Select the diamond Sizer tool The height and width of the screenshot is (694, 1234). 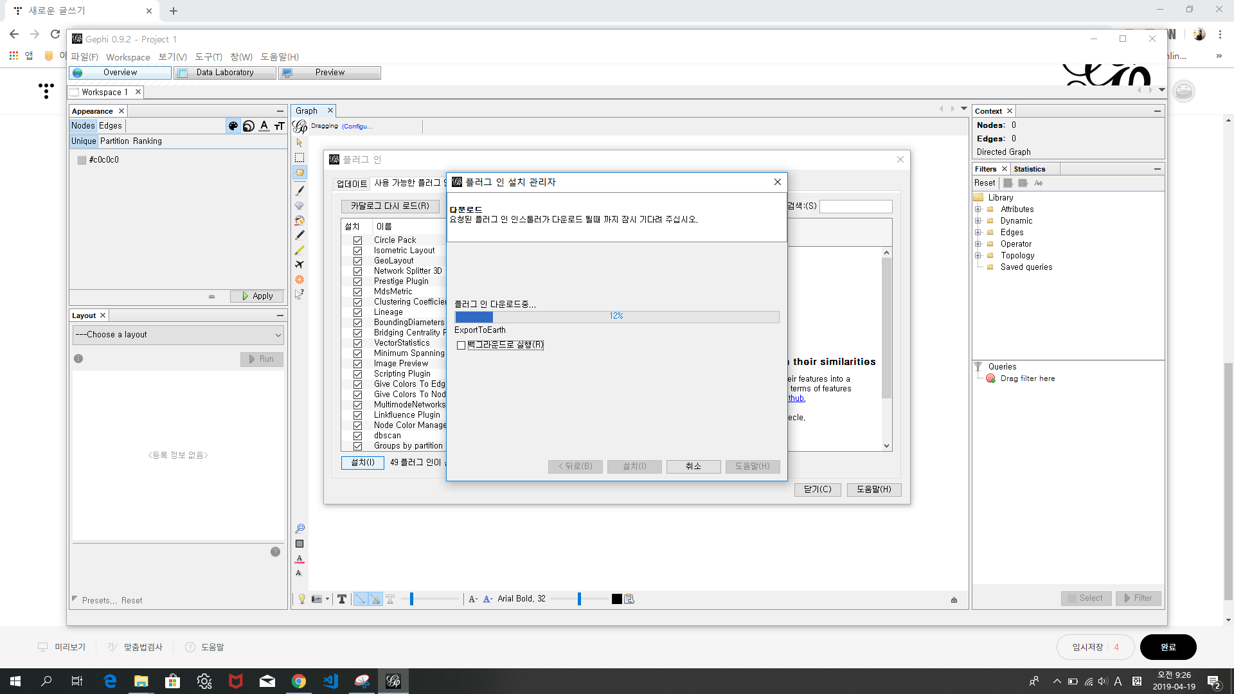pyautogui.click(x=300, y=206)
